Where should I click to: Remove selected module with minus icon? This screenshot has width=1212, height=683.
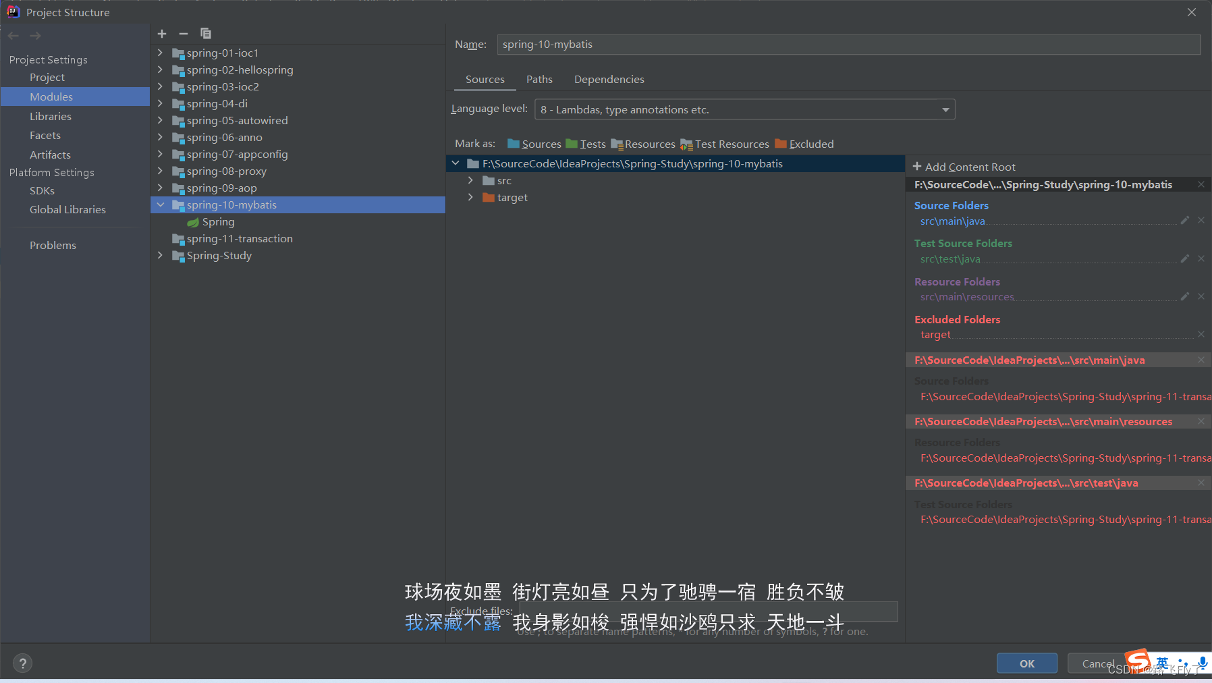(x=184, y=34)
